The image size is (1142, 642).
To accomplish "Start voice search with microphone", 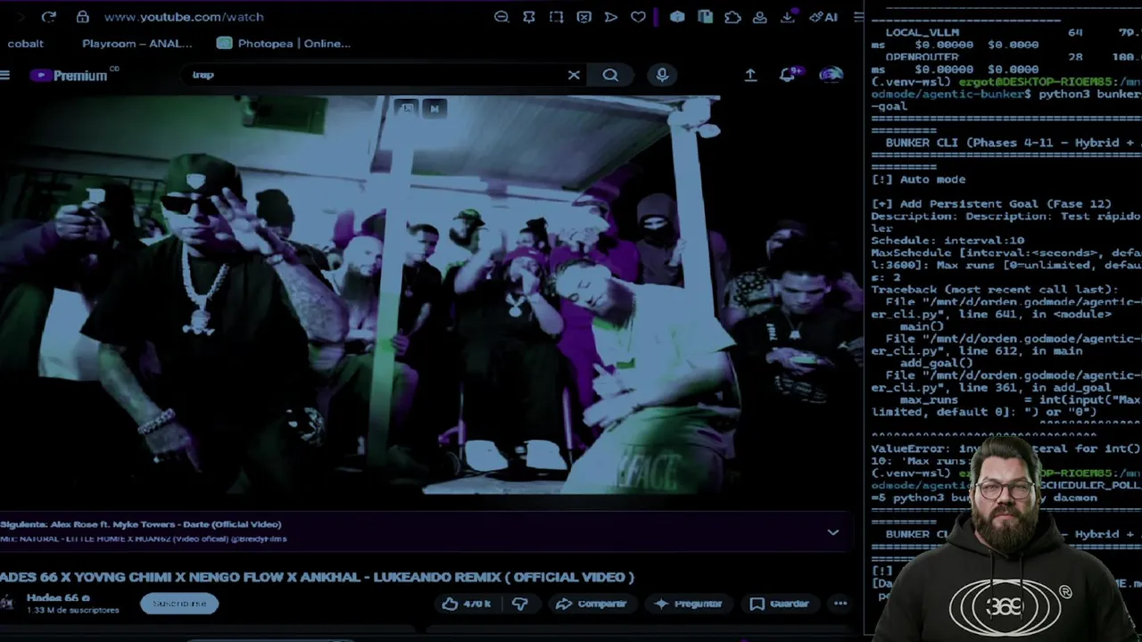I will (662, 75).
